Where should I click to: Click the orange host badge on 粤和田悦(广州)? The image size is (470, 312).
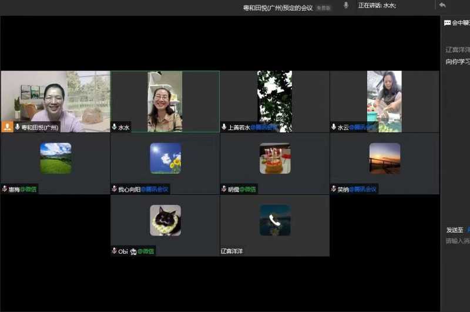point(7,127)
